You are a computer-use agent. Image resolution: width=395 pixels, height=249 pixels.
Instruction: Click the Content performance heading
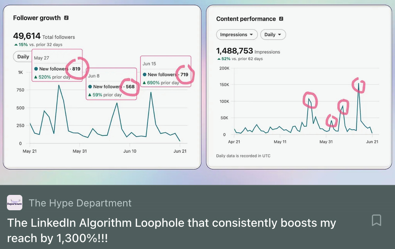(246, 19)
